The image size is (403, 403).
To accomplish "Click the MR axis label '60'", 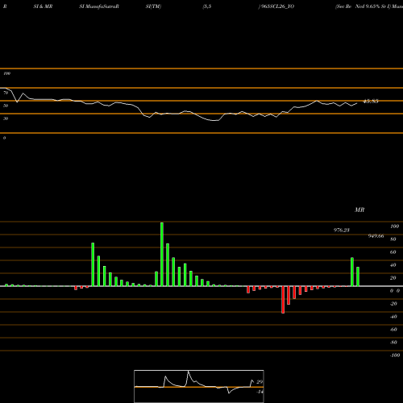I will (393, 252).
